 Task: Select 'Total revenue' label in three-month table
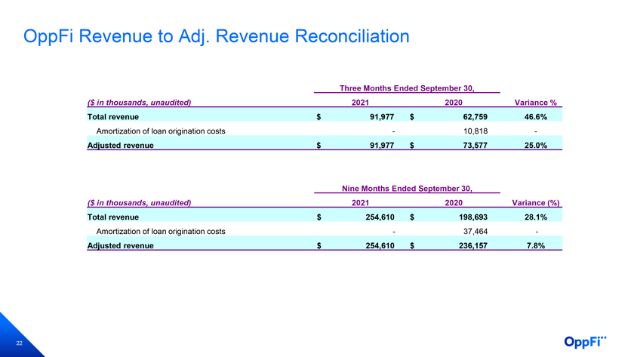click(112, 117)
